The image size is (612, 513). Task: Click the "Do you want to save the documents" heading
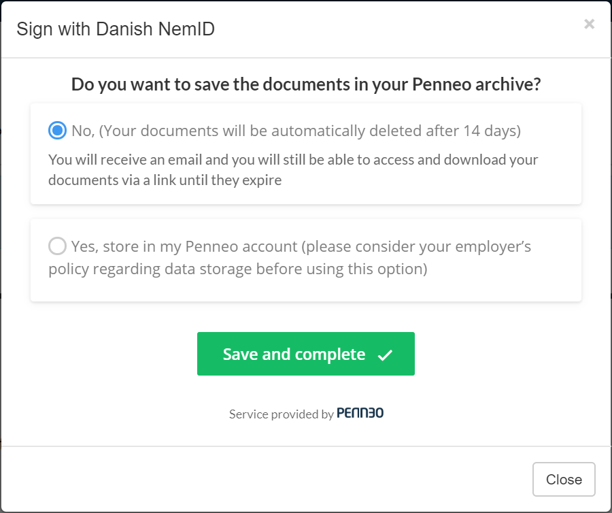(306, 84)
